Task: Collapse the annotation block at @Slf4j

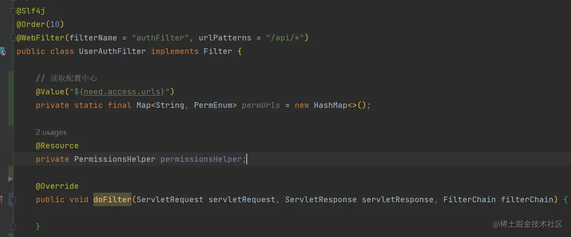Action: click(x=13, y=11)
